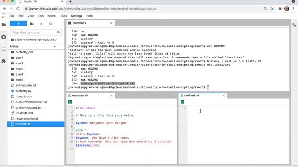
Task: Close the Terminal 1 tab
Action: [111, 23]
